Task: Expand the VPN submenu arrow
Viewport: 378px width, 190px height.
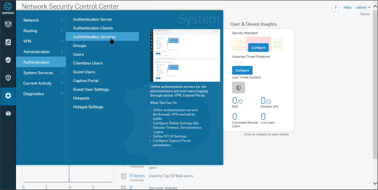Action: pyautogui.click(x=62, y=41)
